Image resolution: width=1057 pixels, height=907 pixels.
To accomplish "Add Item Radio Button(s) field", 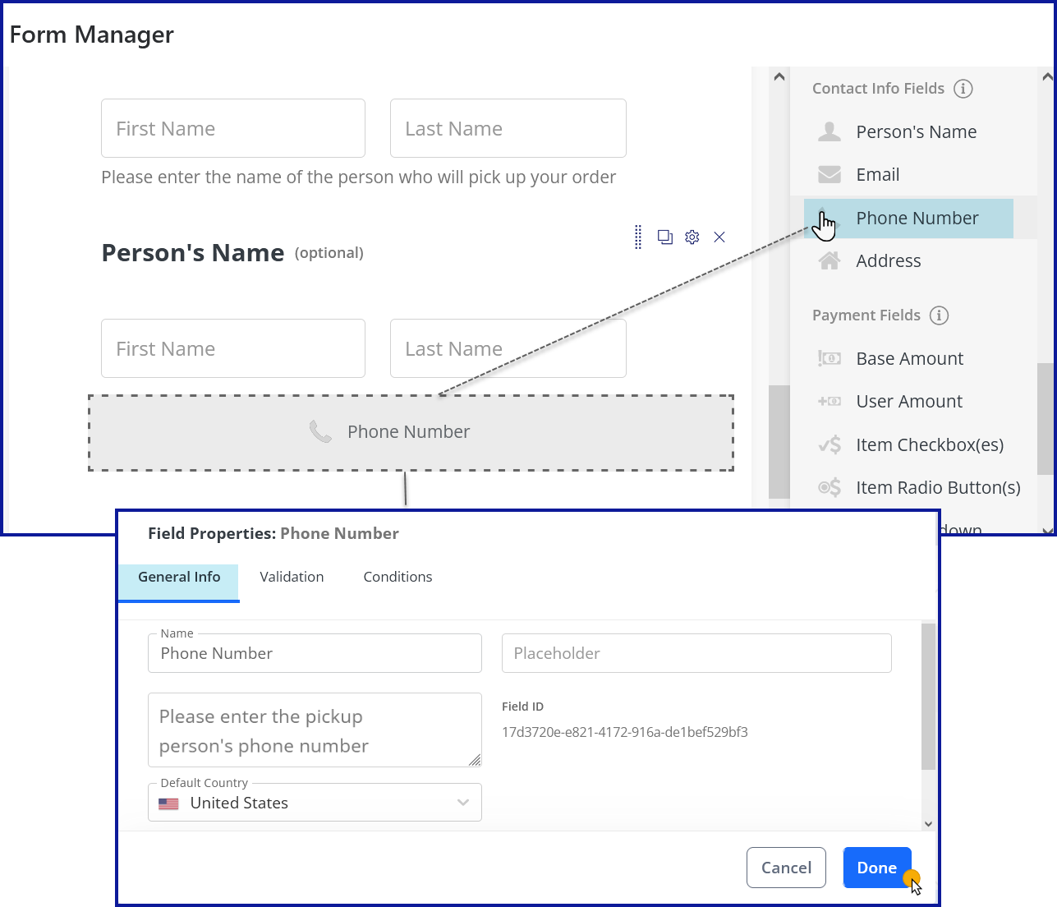I will pos(937,488).
